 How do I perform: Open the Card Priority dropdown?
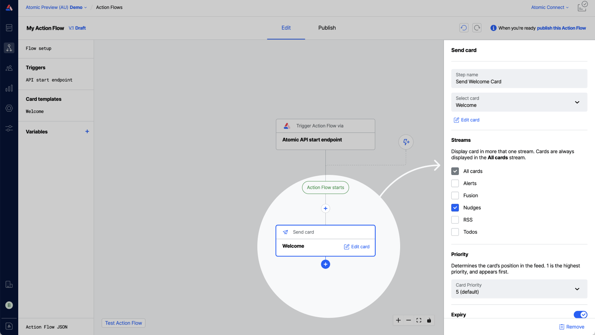(x=519, y=289)
